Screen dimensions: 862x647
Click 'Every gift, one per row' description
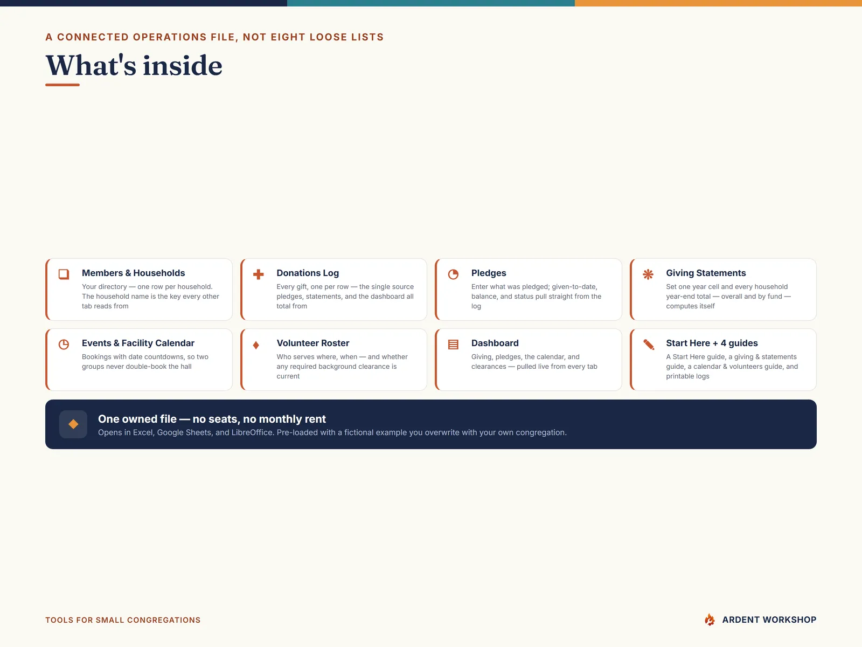[345, 297]
